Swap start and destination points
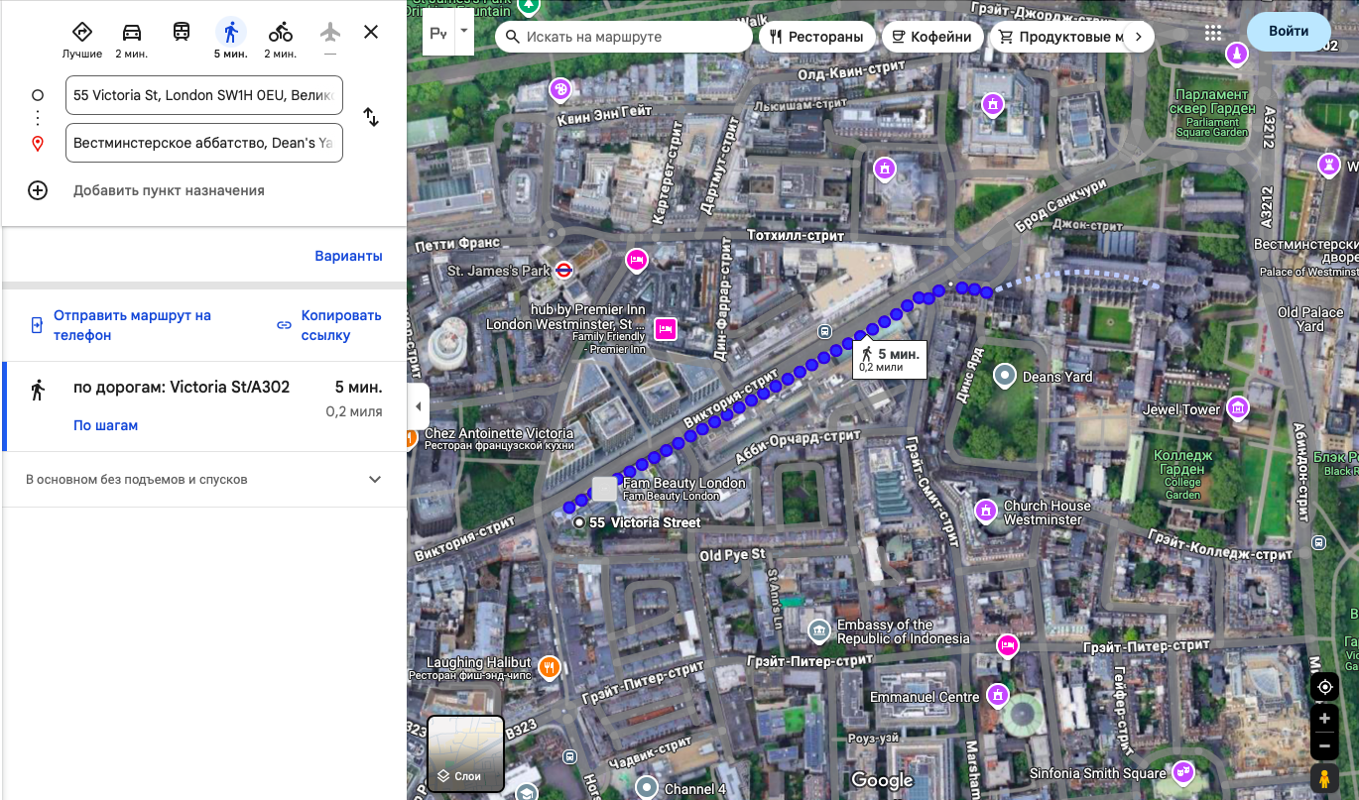Screen dimensions: 1359x800 click(x=371, y=117)
